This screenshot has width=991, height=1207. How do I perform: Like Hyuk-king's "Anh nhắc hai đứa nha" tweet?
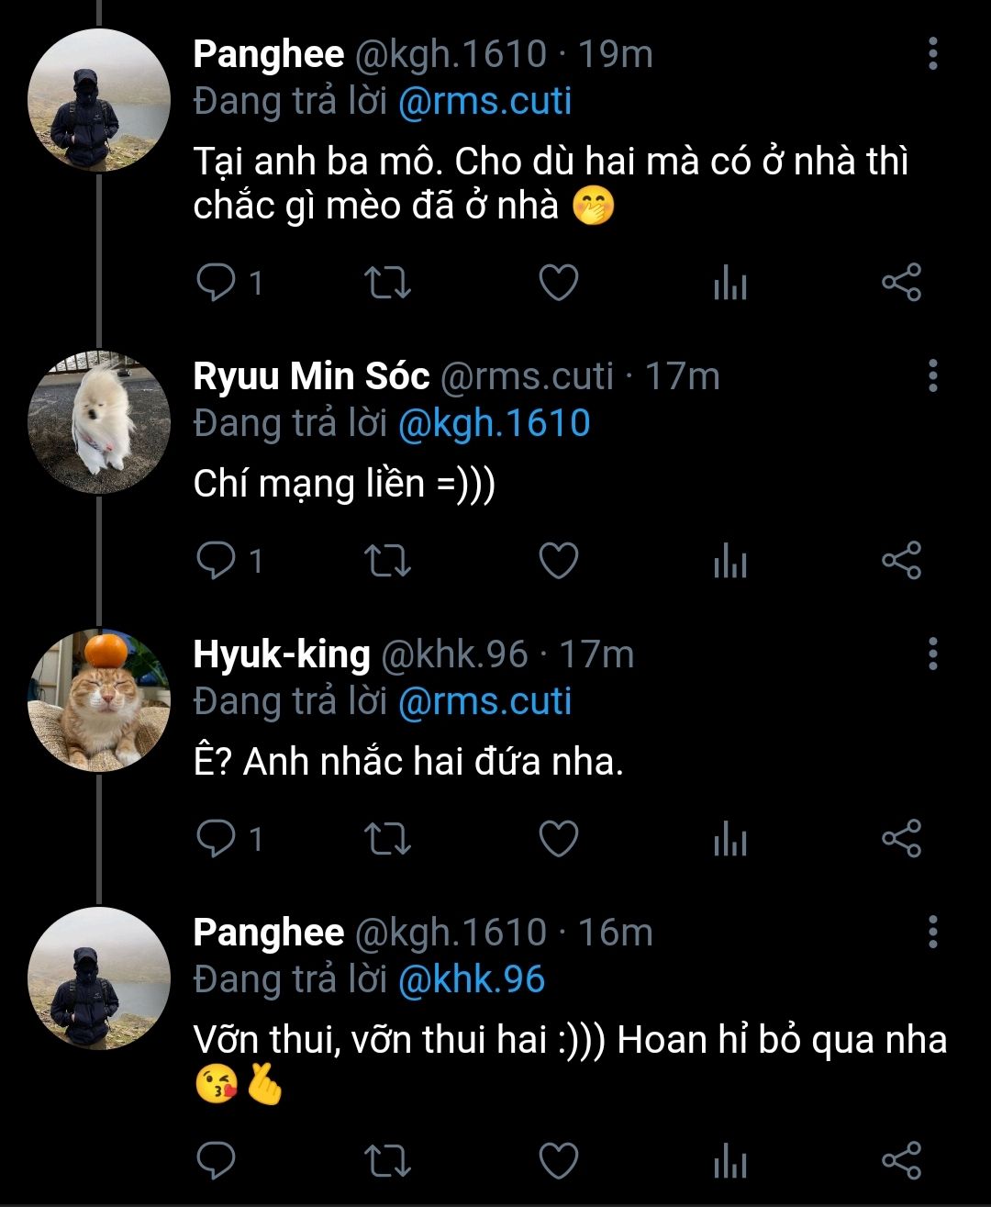(558, 839)
